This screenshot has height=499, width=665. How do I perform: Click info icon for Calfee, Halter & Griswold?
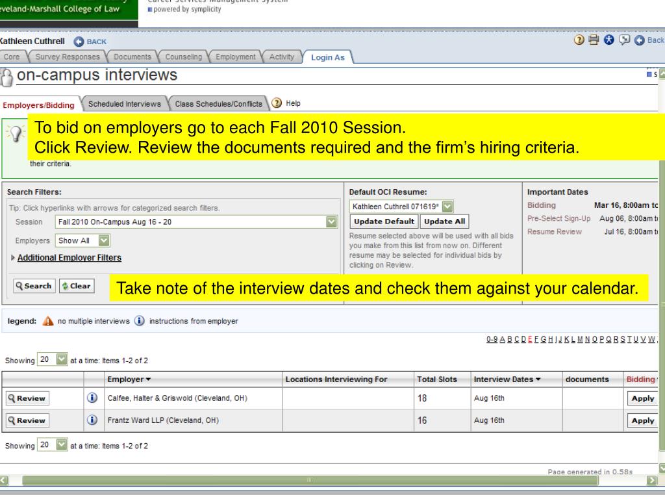pyautogui.click(x=92, y=398)
